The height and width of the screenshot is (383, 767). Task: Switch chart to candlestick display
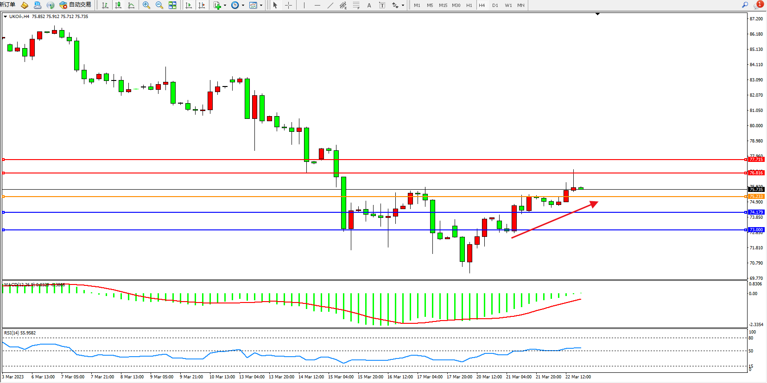point(118,5)
